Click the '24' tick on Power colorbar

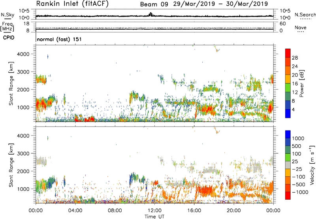295,66
